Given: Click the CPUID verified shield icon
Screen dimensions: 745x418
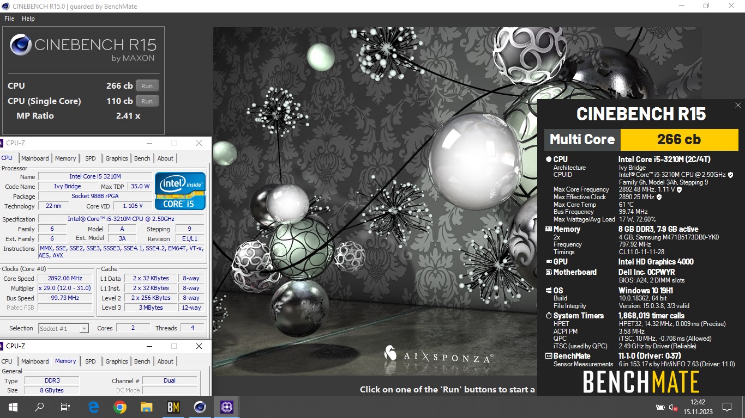Looking at the screenshot, I should click(730, 175).
